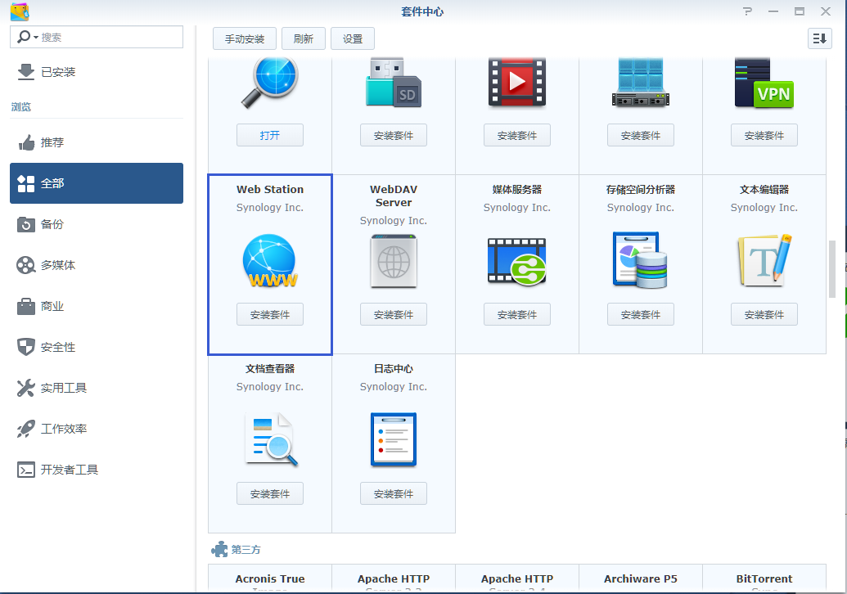
Task: Select the 全部 category
Action: pyautogui.click(x=97, y=183)
